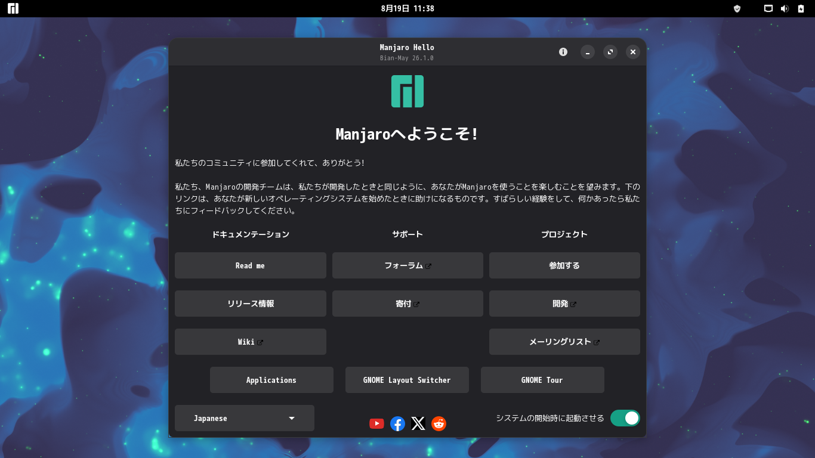Image resolution: width=815 pixels, height=458 pixels.
Task: Open the About info icon in the title bar
Action: [563, 52]
